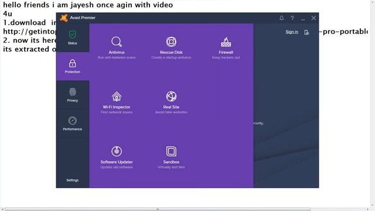
Task: Open the Wi-Fi Inspector house icon
Action: click(x=117, y=96)
